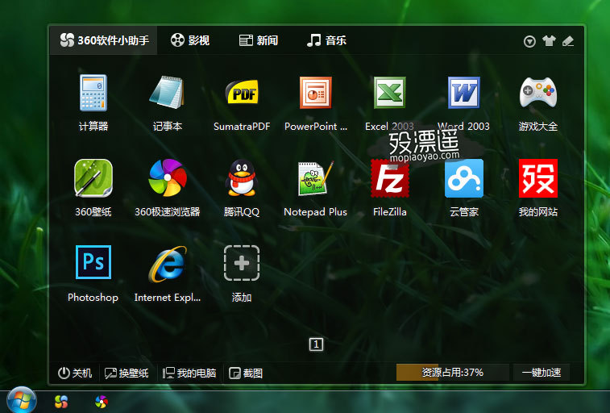Open the dropdown circle arrow menu

(x=529, y=41)
